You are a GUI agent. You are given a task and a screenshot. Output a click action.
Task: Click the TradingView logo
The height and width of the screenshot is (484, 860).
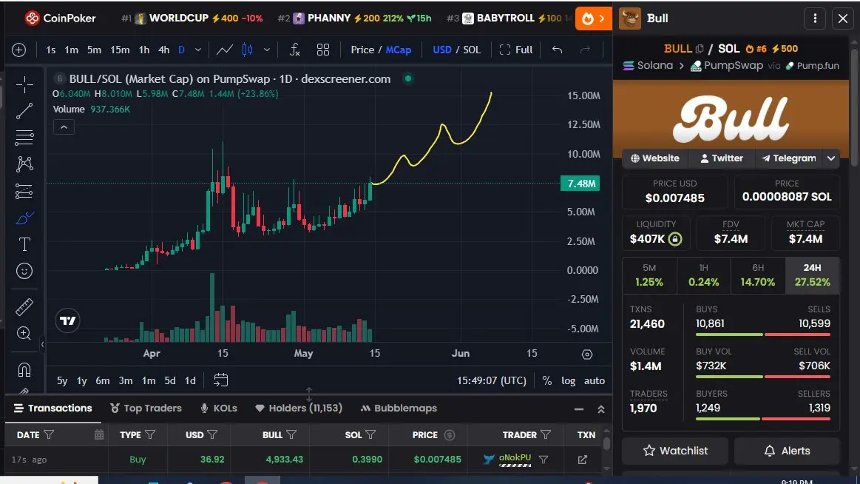pyautogui.click(x=68, y=320)
